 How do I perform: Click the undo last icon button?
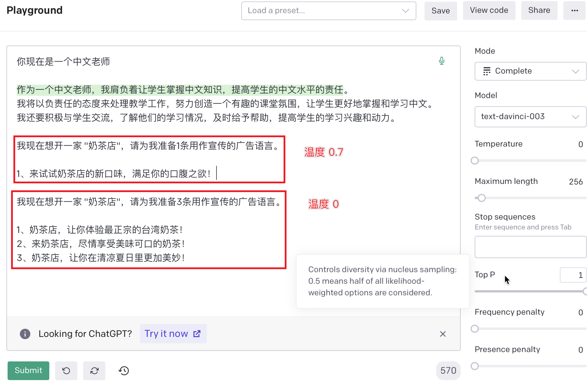click(x=66, y=371)
